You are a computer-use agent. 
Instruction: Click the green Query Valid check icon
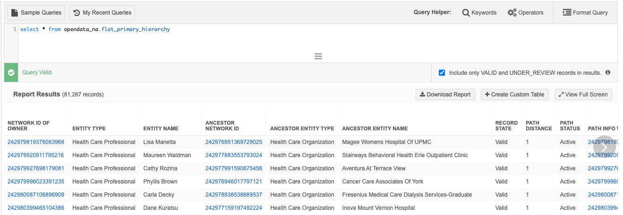point(11,73)
